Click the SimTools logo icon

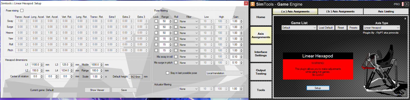253,4
